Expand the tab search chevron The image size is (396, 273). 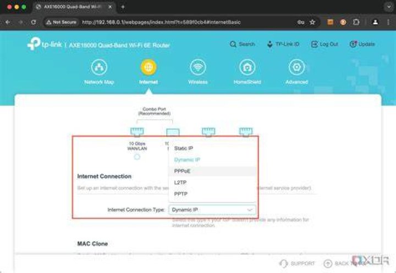(389, 7)
